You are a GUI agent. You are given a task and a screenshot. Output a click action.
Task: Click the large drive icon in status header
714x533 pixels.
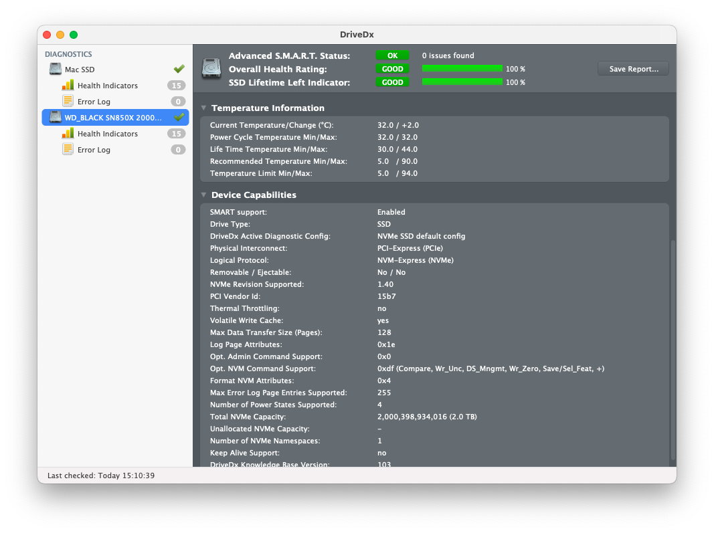coord(211,68)
